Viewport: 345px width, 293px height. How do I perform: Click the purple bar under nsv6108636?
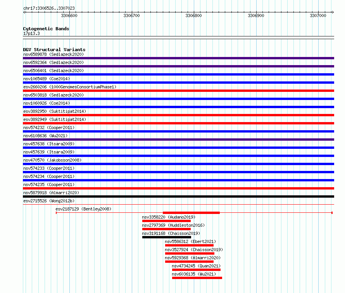pos(178,140)
